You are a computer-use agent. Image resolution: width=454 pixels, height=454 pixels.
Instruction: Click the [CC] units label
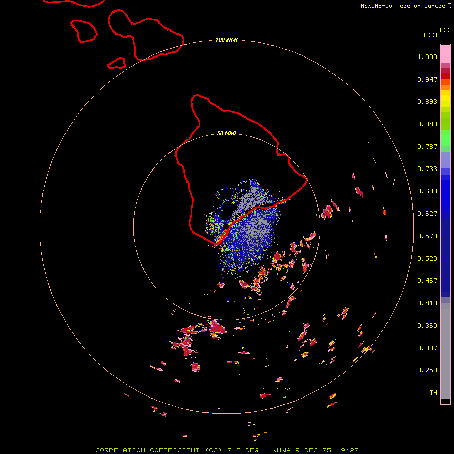430,35
